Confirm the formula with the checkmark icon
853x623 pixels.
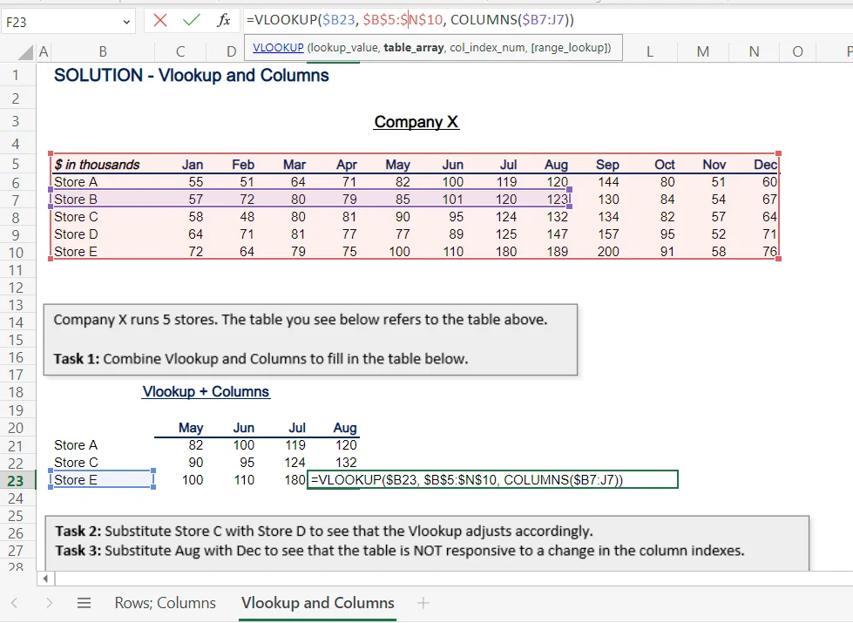click(x=192, y=21)
